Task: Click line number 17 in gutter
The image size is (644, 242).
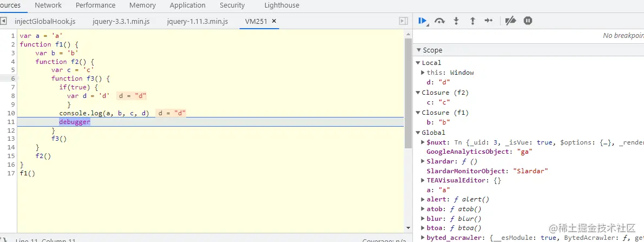Action: click(11, 173)
